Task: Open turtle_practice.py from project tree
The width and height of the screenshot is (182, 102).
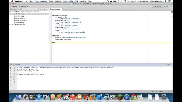Action: click(x=22, y=20)
